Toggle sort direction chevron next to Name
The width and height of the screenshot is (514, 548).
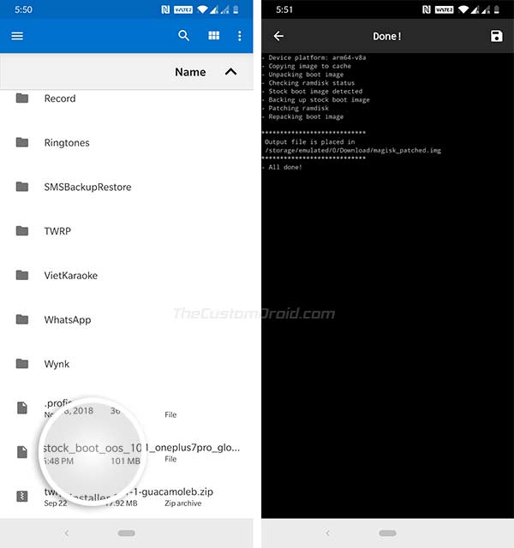tap(230, 72)
